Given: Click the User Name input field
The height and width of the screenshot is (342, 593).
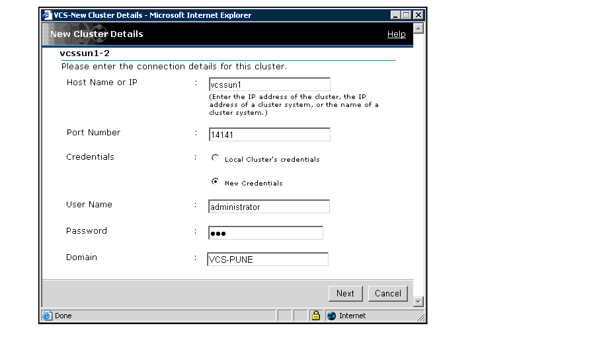Looking at the screenshot, I should point(268,207).
